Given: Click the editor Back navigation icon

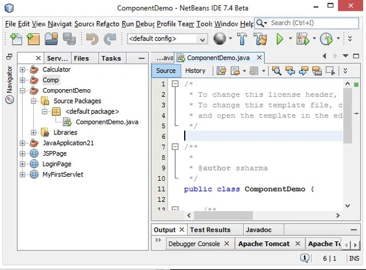Looking at the screenshot, I should click(235, 71).
